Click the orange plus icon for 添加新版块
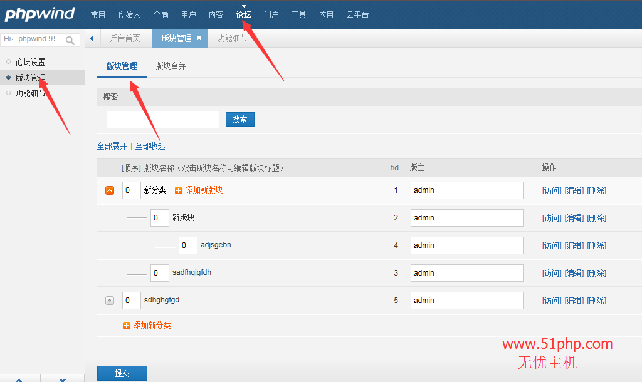This screenshot has height=382, width=642. point(179,190)
